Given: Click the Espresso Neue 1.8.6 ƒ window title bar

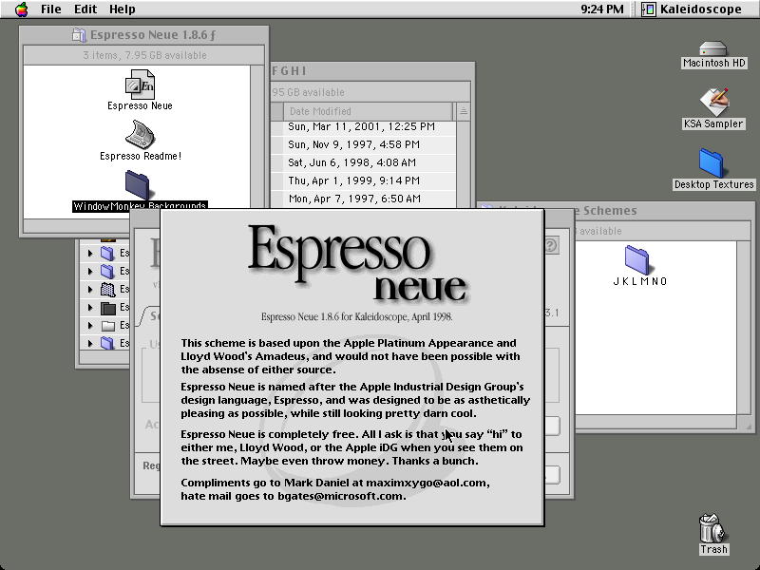Looking at the screenshot, I should point(144,35).
